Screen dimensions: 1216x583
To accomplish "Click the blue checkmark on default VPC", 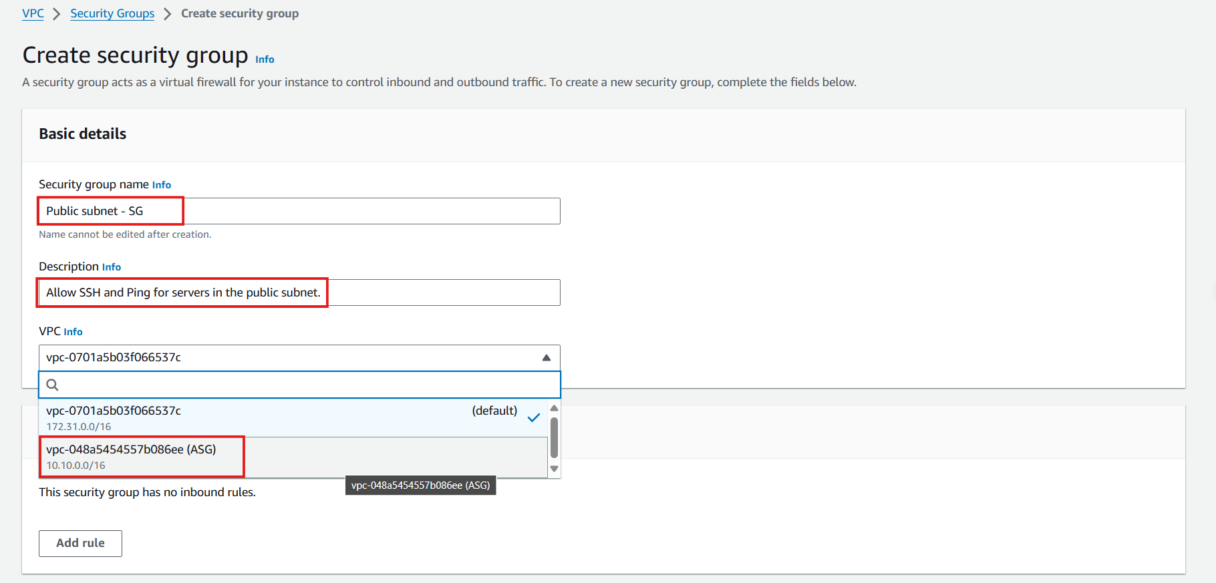I will [x=534, y=418].
